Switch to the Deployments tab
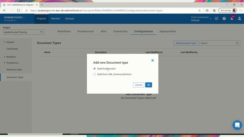This screenshot has width=244, height=137. tap(168, 31)
